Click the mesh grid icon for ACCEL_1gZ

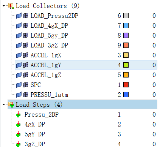click(26, 75)
